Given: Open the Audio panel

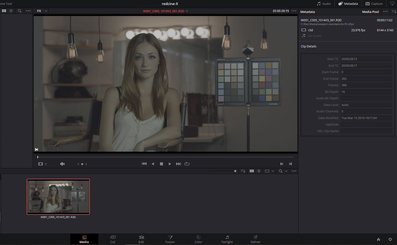Looking at the screenshot, I should point(323,4).
